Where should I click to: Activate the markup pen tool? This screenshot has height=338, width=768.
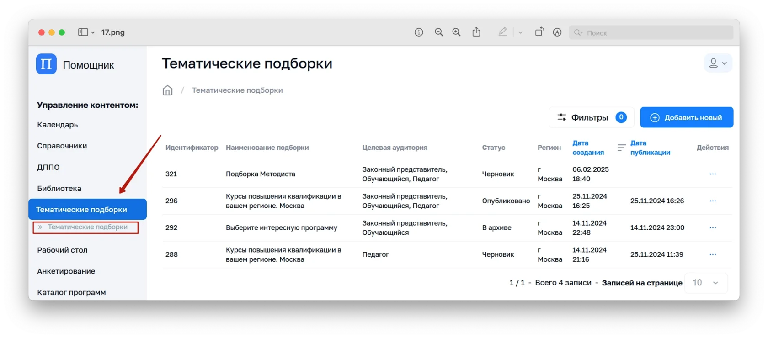[503, 32]
